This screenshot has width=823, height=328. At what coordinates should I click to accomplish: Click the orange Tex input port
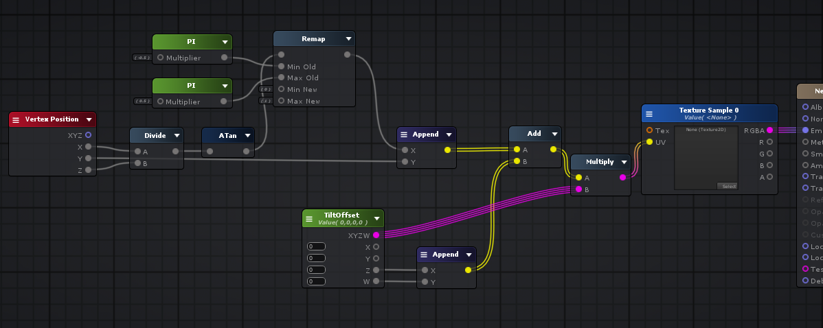(x=649, y=130)
